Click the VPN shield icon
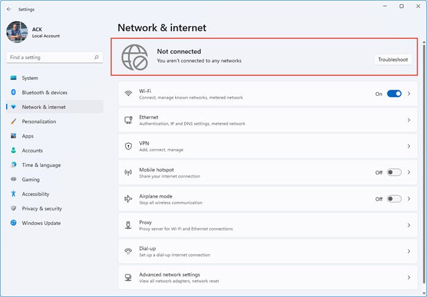Image resolution: width=427 pixels, height=297 pixels. [x=128, y=146]
